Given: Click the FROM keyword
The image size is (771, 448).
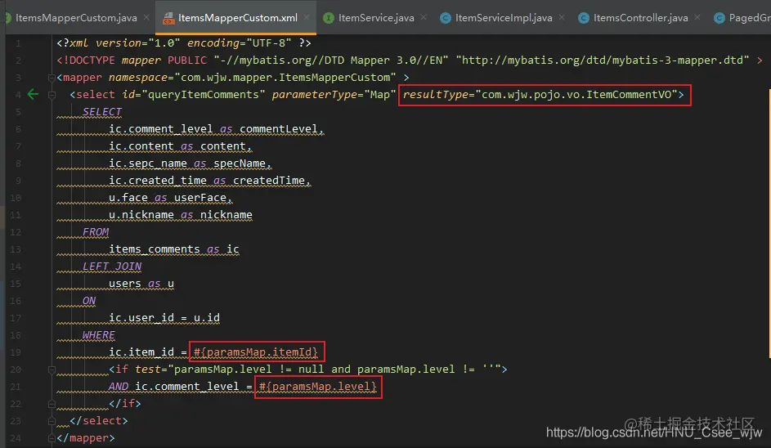Looking at the screenshot, I should (x=96, y=232).
